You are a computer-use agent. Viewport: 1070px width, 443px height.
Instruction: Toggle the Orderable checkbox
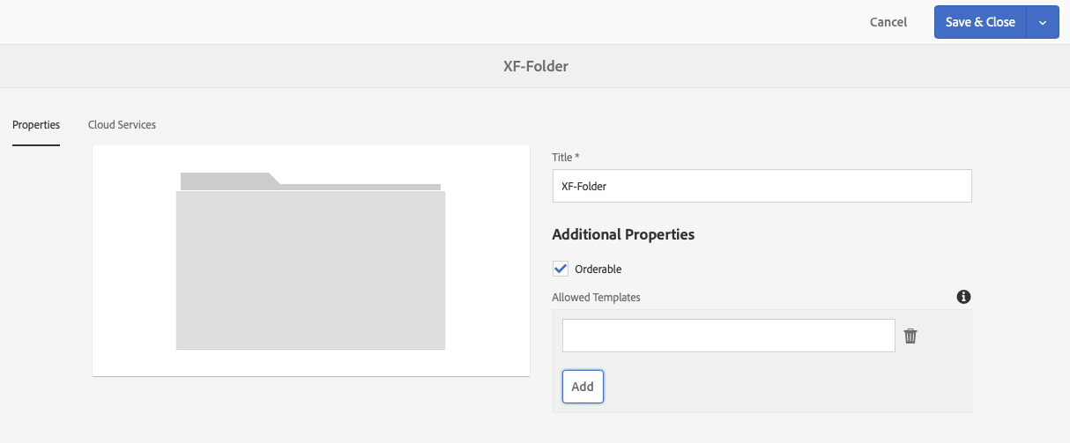(561, 269)
